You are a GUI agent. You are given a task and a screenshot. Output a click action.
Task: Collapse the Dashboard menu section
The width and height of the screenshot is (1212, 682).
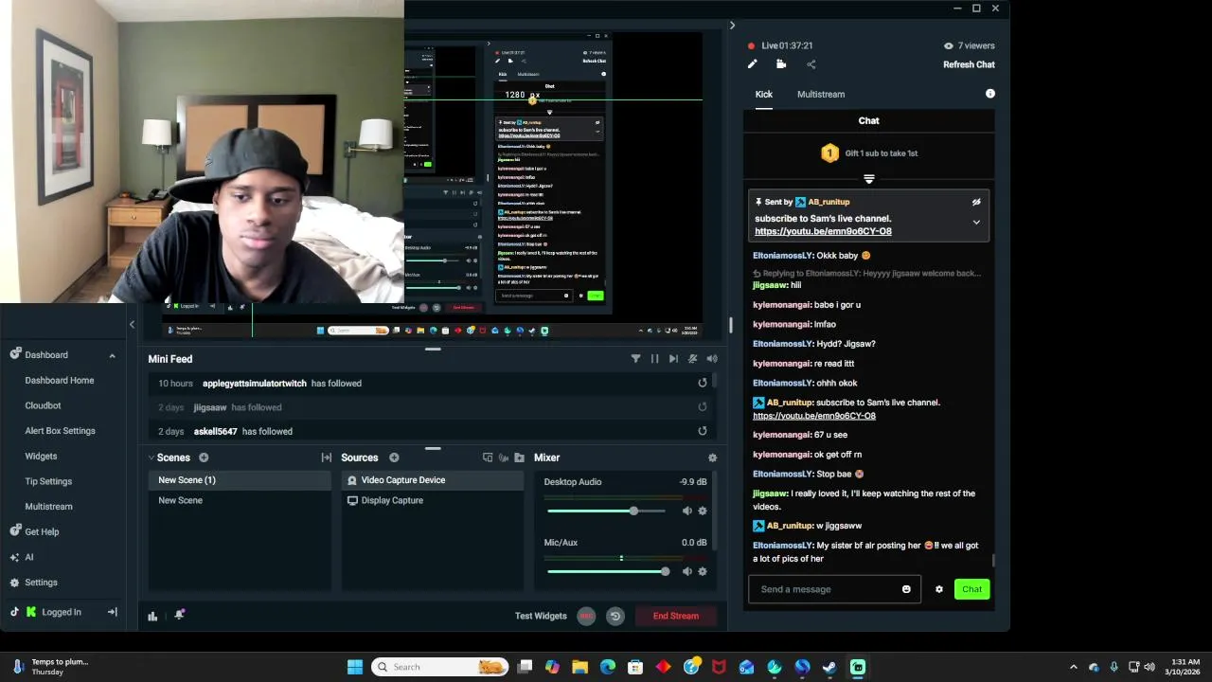coord(112,355)
